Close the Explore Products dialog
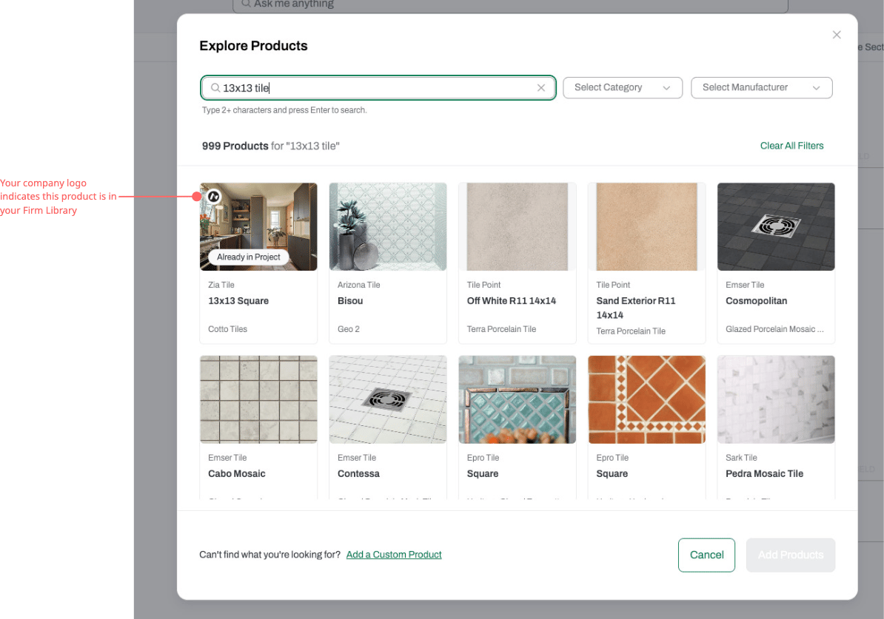884x619 pixels. click(x=837, y=35)
